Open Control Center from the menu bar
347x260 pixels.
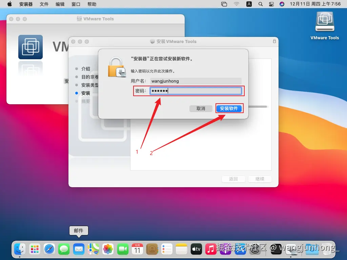(x=271, y=4)
